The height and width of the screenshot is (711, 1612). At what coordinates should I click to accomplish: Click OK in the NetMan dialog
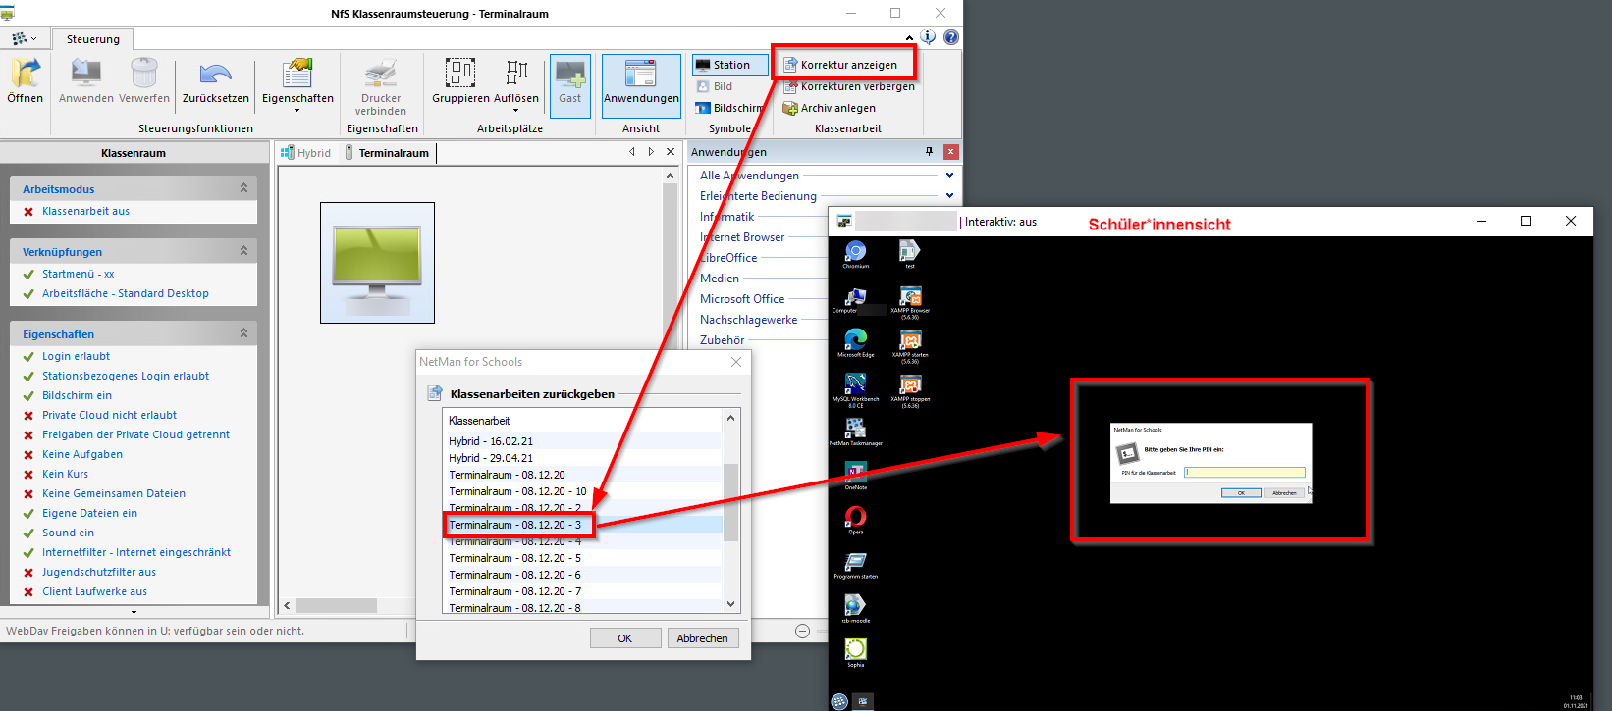(x=624, y=638)
